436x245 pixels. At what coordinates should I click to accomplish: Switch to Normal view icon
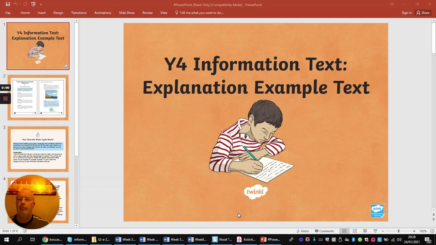tap(344, 231)
